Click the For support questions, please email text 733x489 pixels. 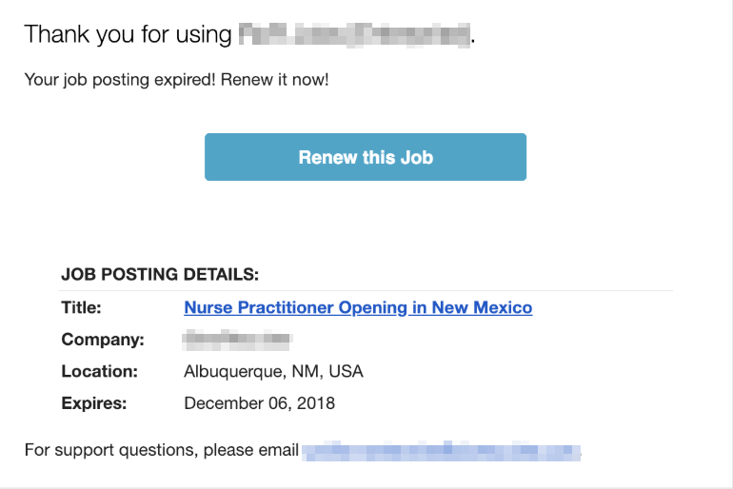coord(161,450)
